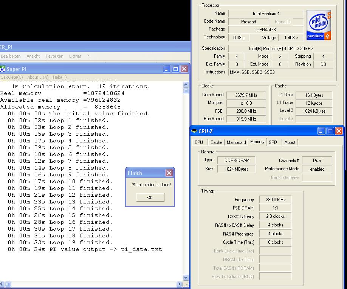This screenshot has height=289, width=347.
Task: Open the Help(H) menu in Super PI
Action: tap(60, 77)
